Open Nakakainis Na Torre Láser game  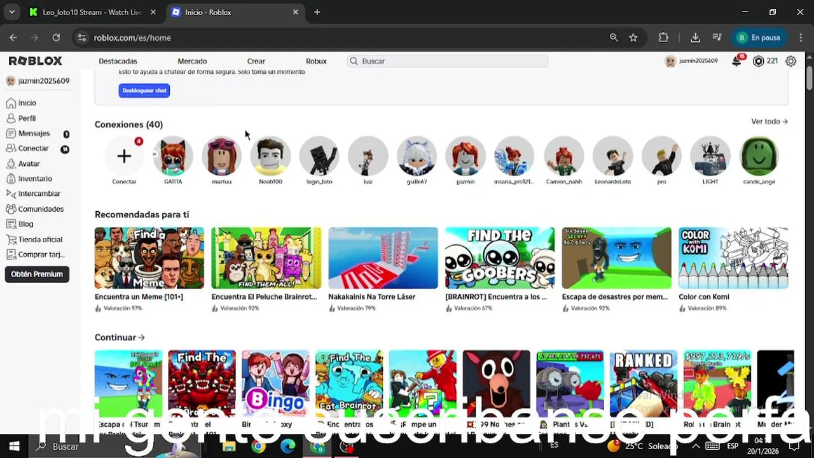pyautogui.click(x=383, y=258)
